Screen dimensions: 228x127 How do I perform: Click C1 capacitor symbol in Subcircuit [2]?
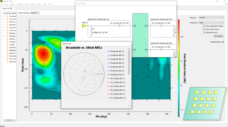point(161,26)
